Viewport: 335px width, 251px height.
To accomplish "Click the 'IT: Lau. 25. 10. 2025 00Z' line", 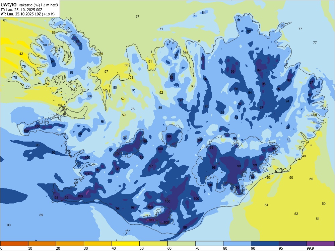I will pos(21,10).
